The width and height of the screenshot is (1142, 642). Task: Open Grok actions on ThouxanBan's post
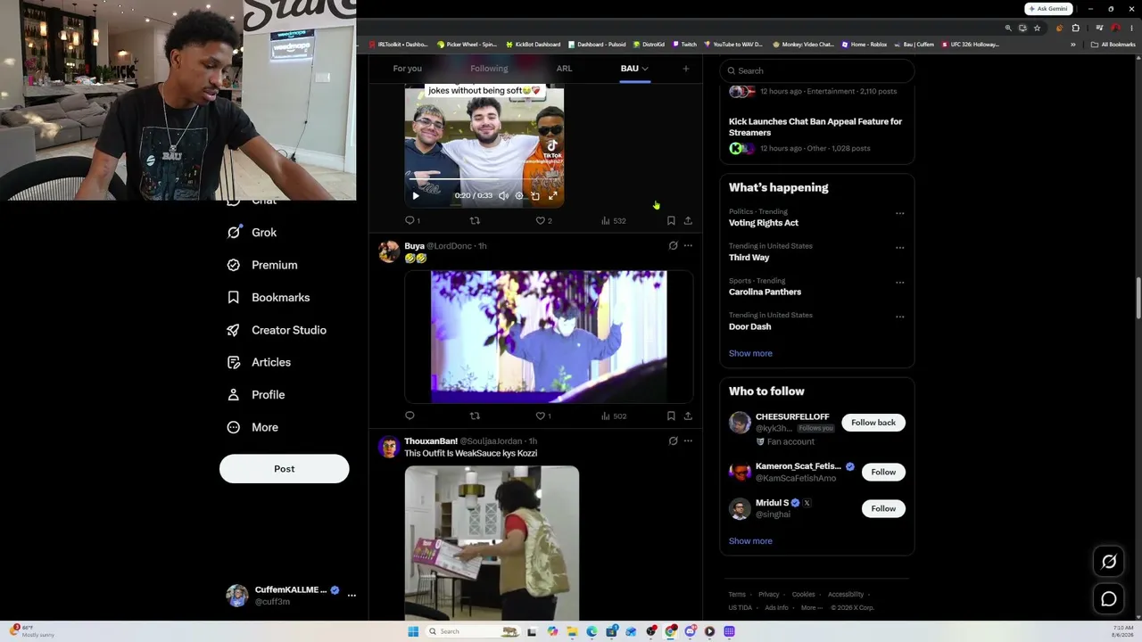click(x=674, y=440)
